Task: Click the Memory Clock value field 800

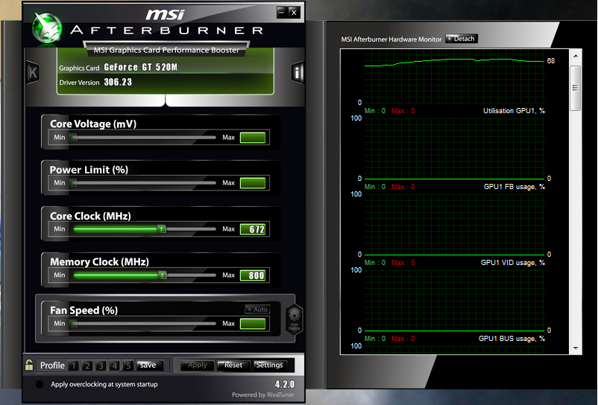Action: tap(253, 275)
